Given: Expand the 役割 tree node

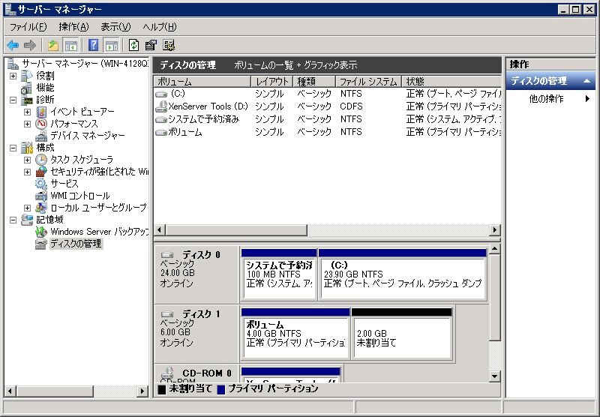Looking at the screenshot, I should point(13,76).
